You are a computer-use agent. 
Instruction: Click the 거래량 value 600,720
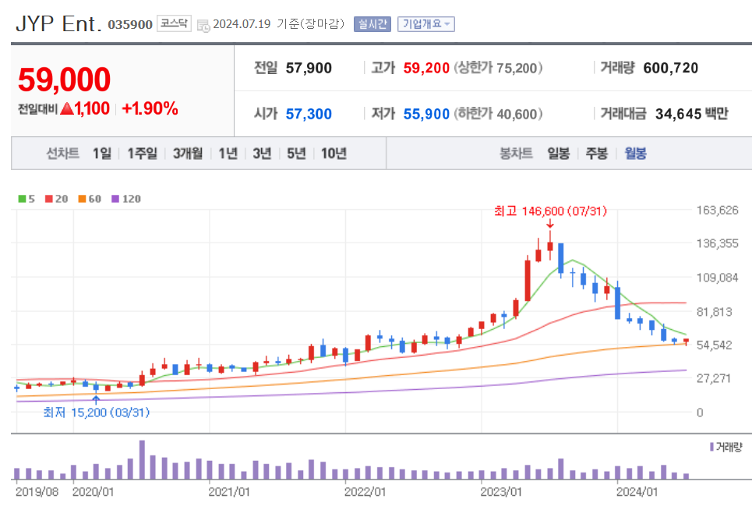tap(670, 68)
